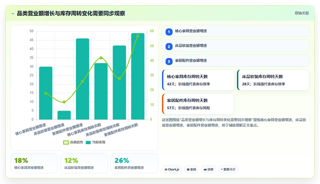
Task: Select the Chart.js tag
Action: (172, 169)
